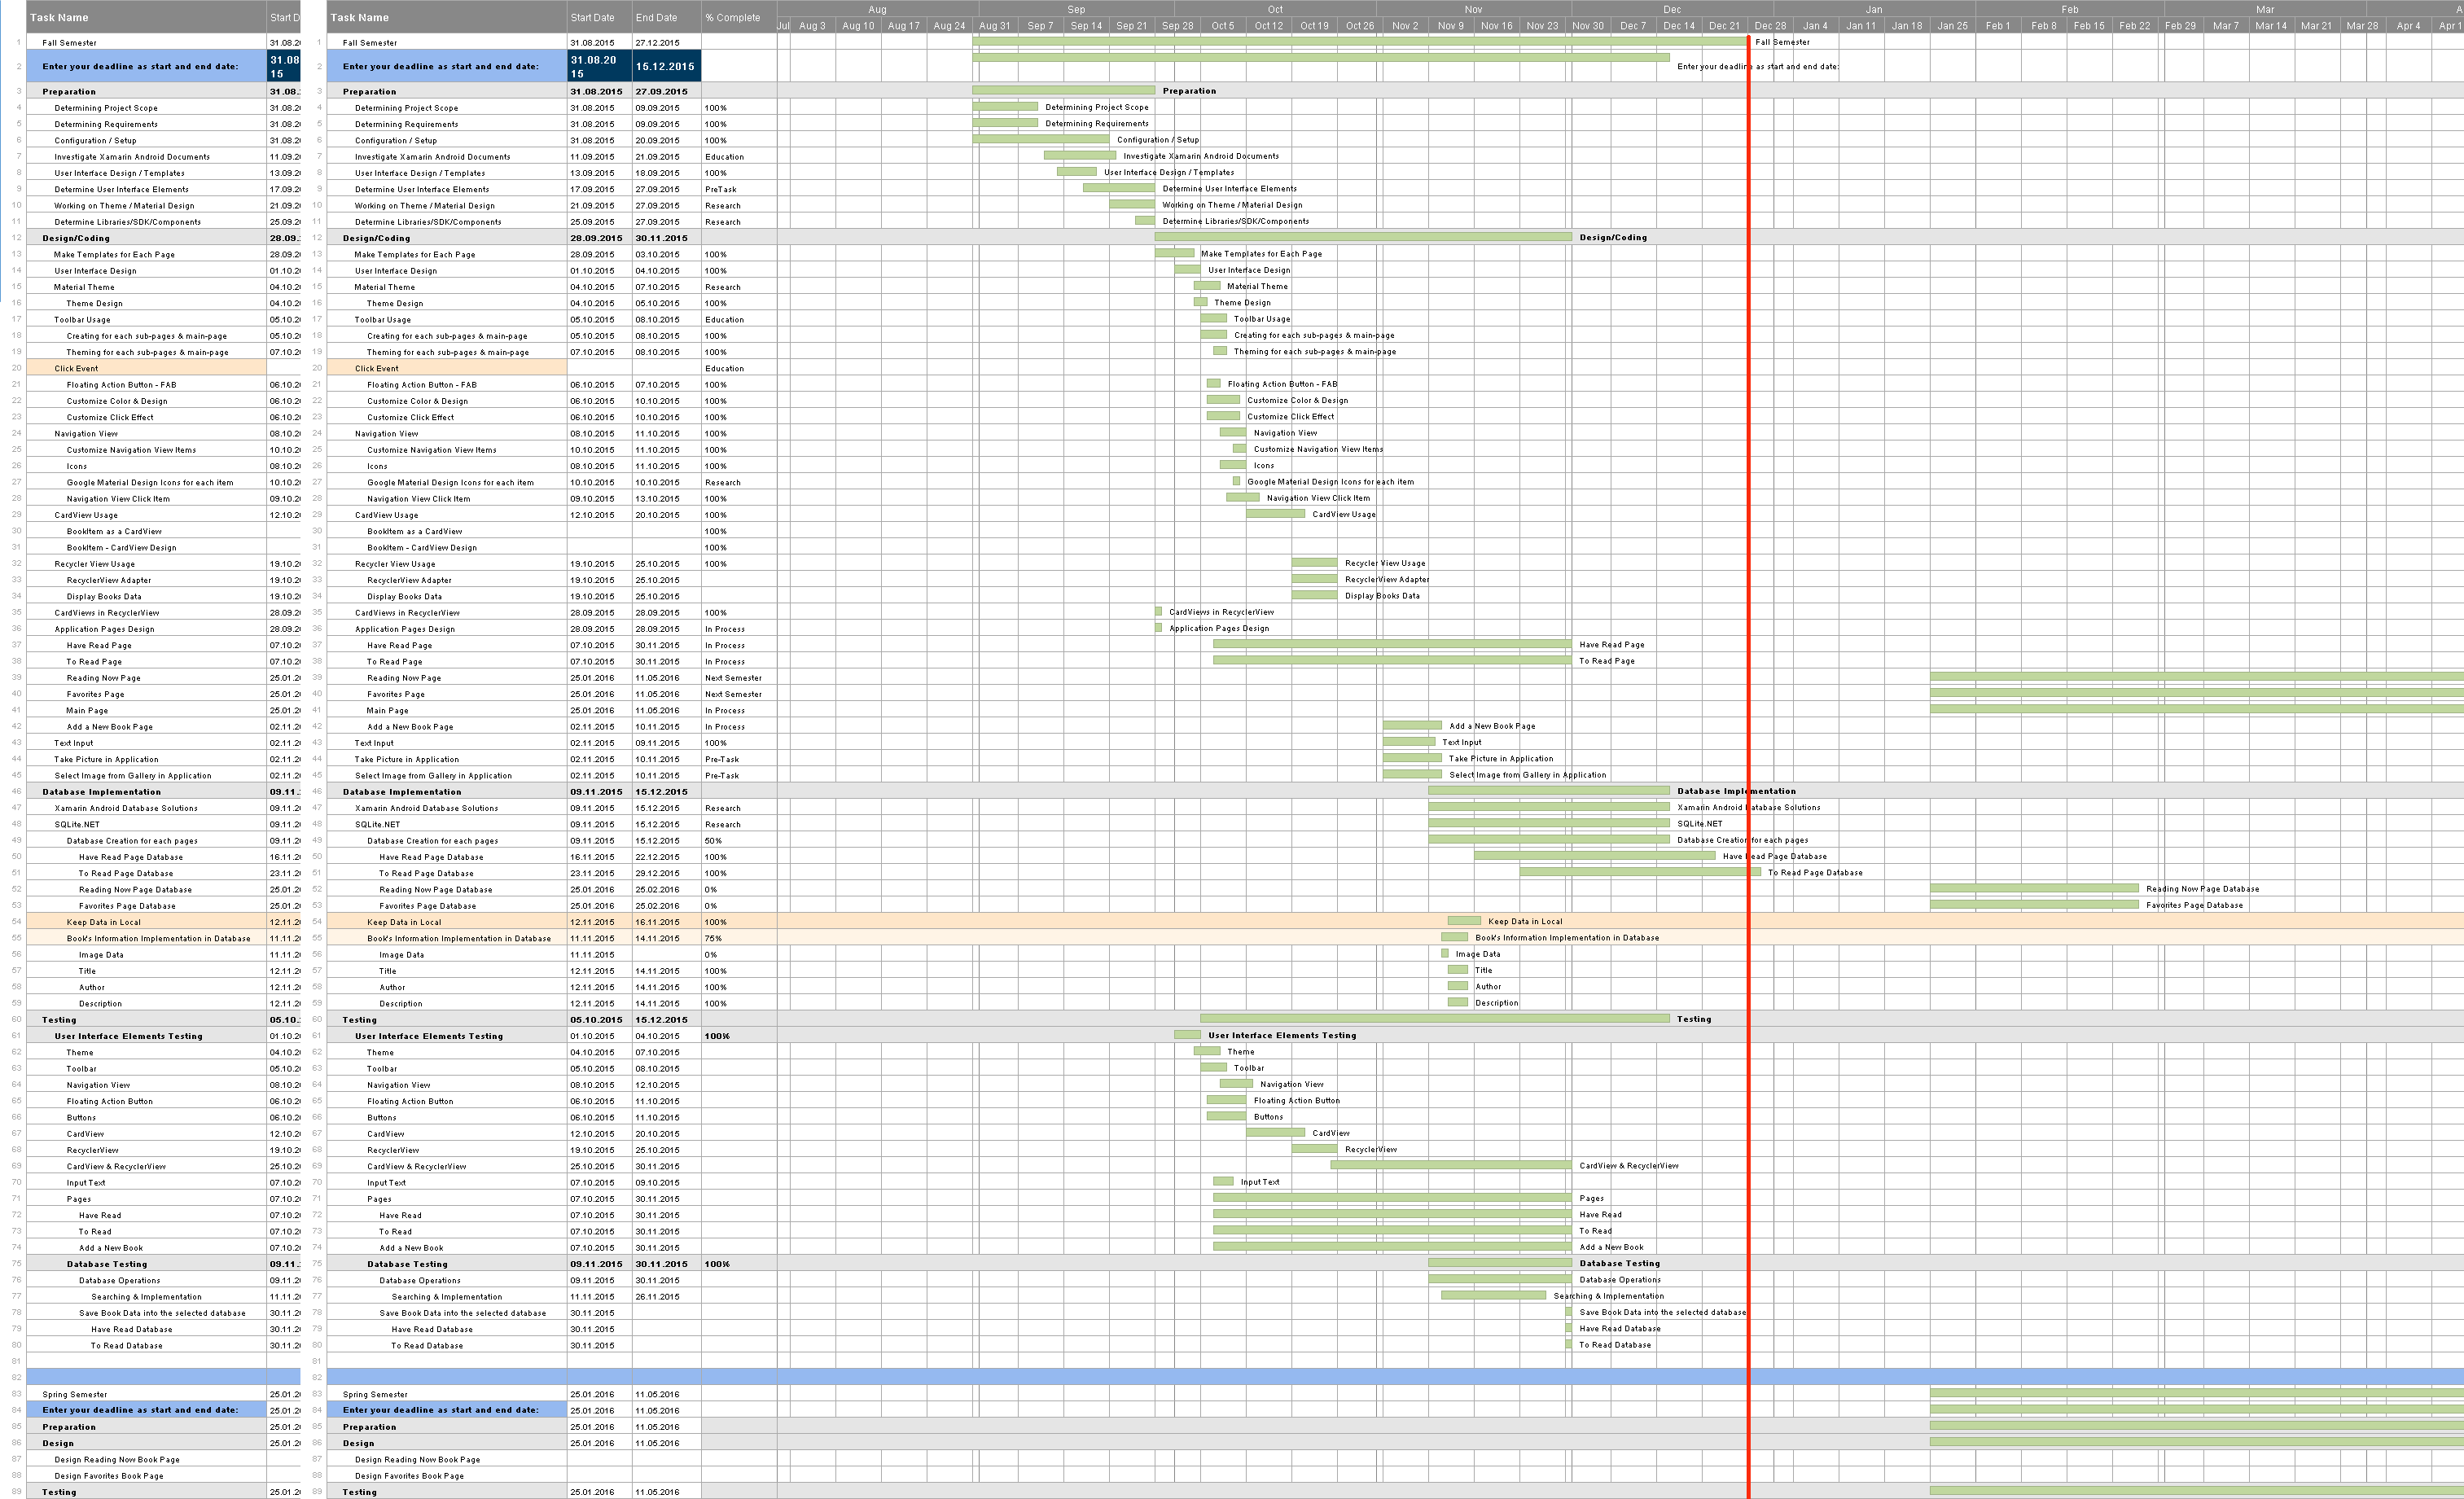Click the Oct 19 week header
This screenshot has height=1499, width=2464.
[1314, 26]
